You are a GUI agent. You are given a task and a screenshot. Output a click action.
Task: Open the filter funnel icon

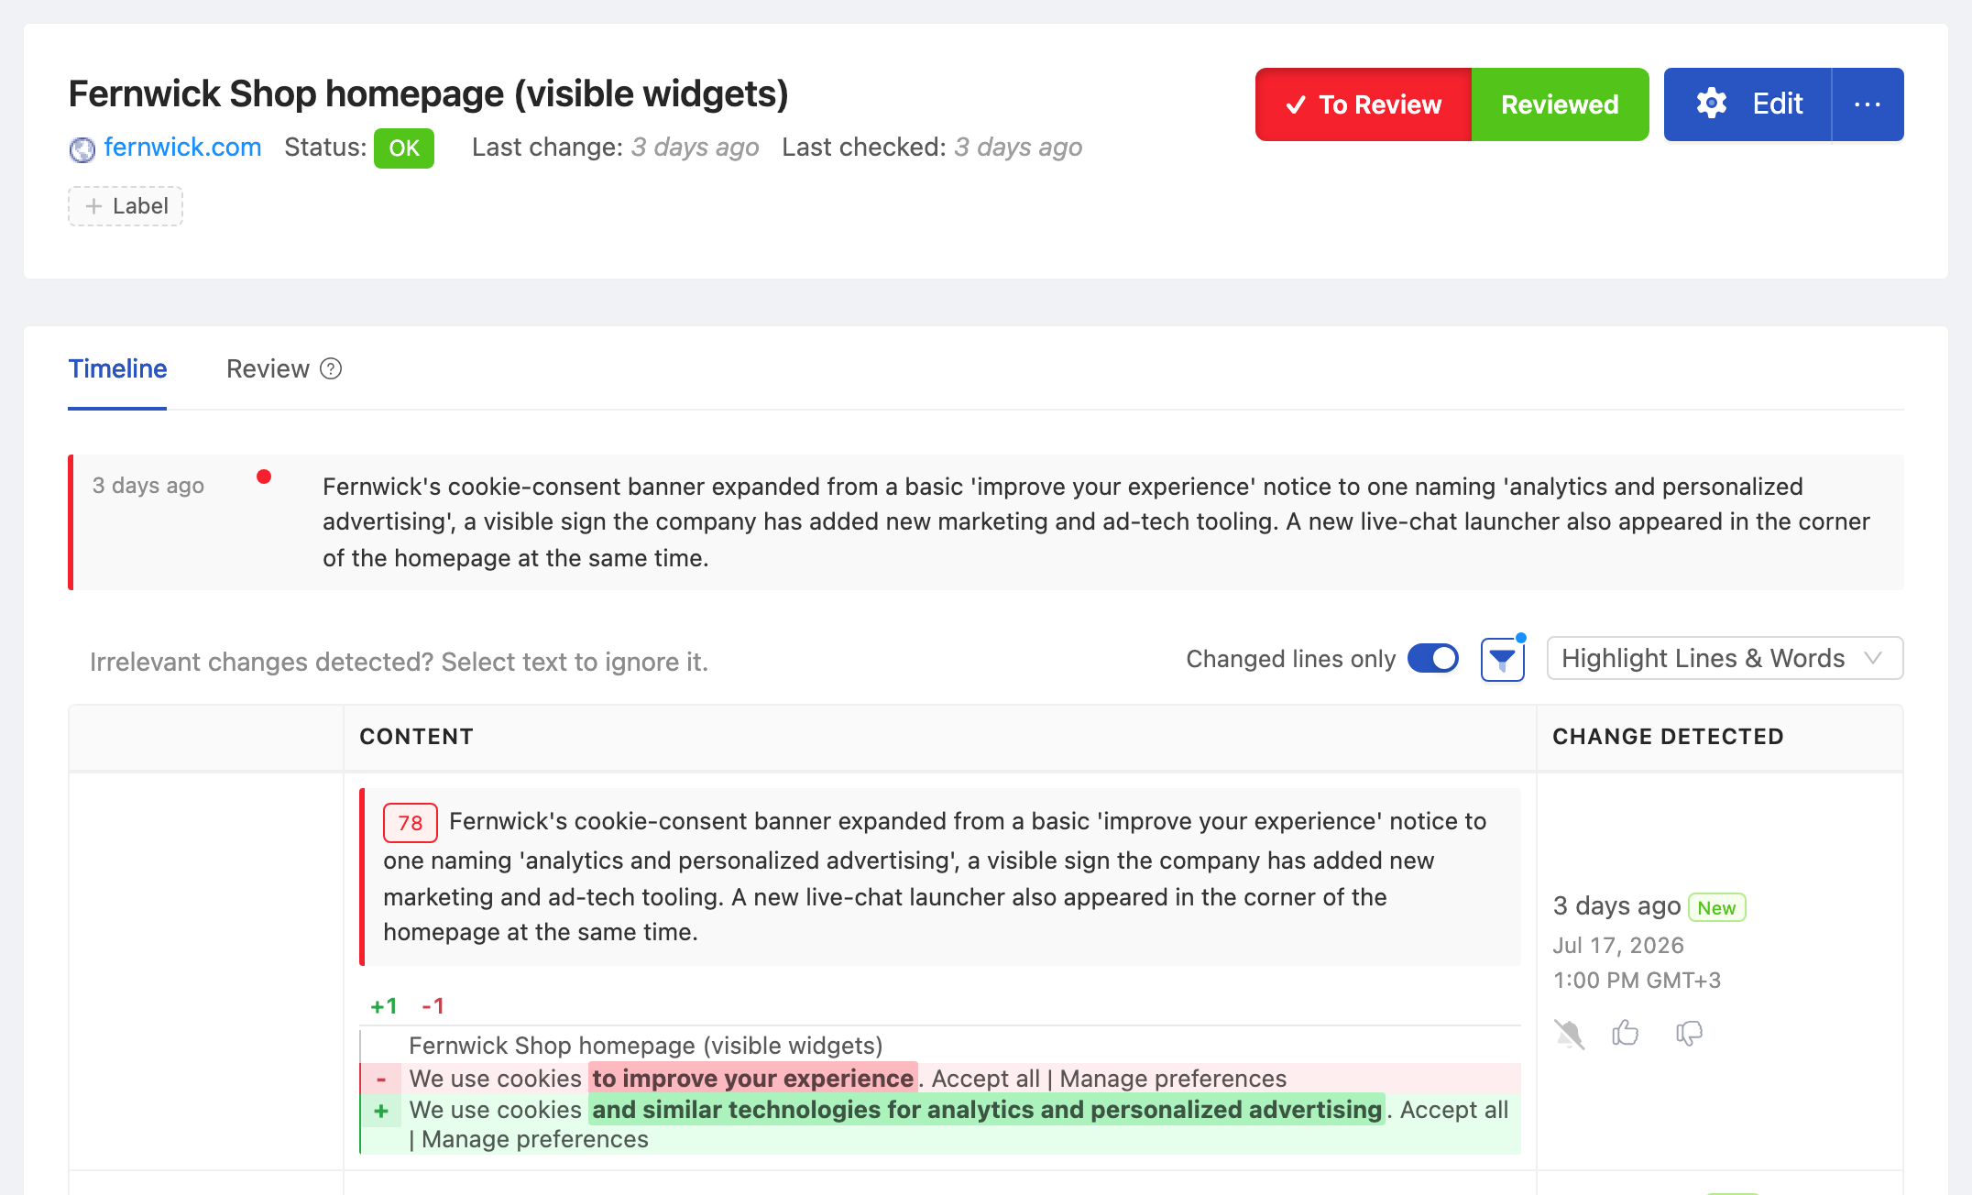(x=1503, y=659)
